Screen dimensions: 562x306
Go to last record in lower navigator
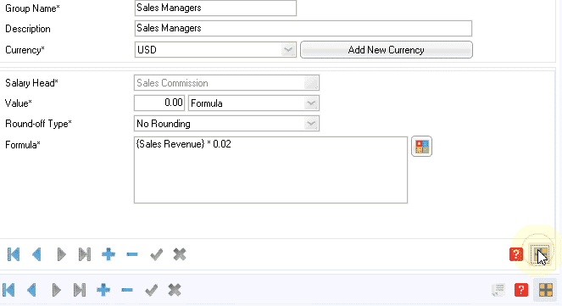(x=80, y=290)
